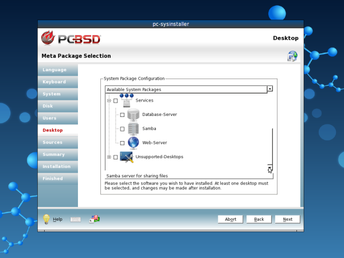344x258 pixels.
Task: Click the Back button
Action: pyautogui.click(x=259, y=220)
